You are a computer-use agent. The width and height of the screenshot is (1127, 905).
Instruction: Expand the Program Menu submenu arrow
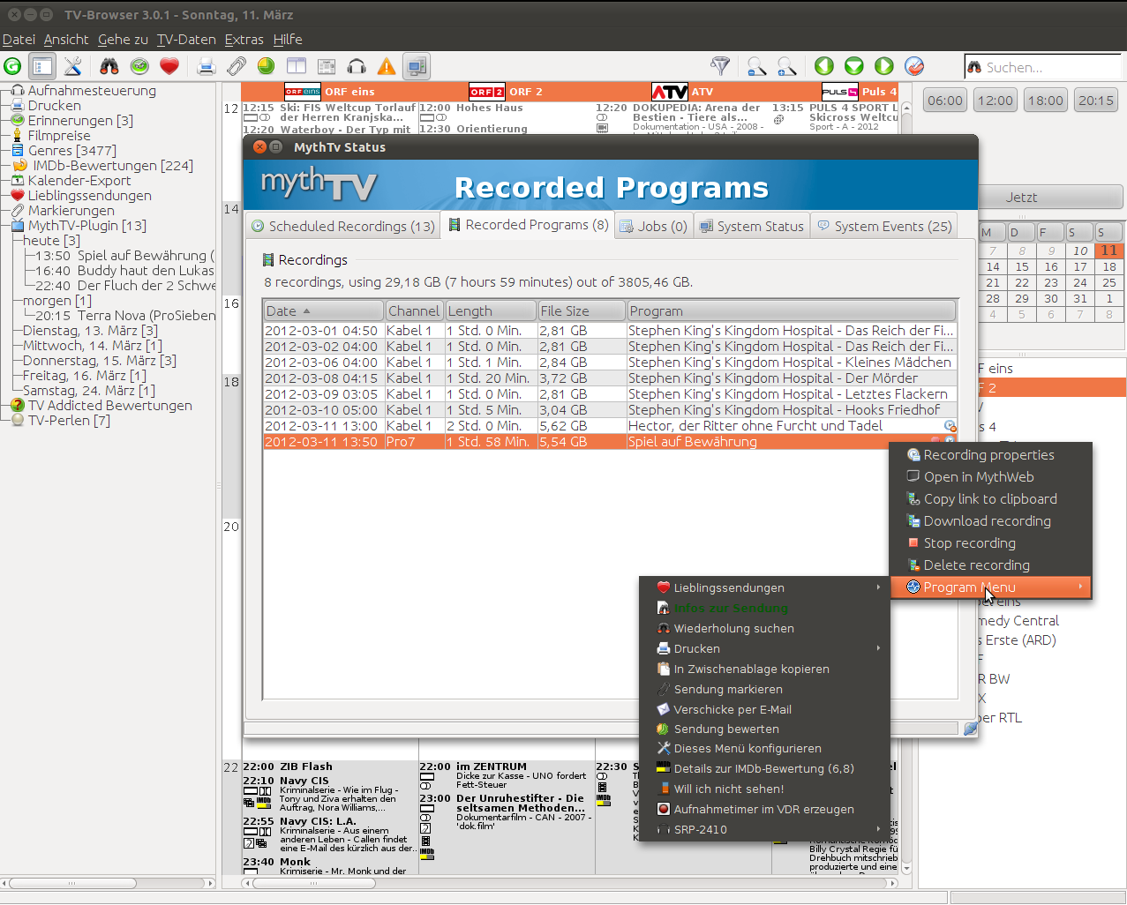coord(1080,587)
